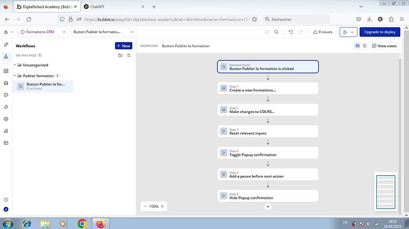409x229 pixels.
Task: Click zoom plus next to 100%
Action: click(x=162, y=206)
